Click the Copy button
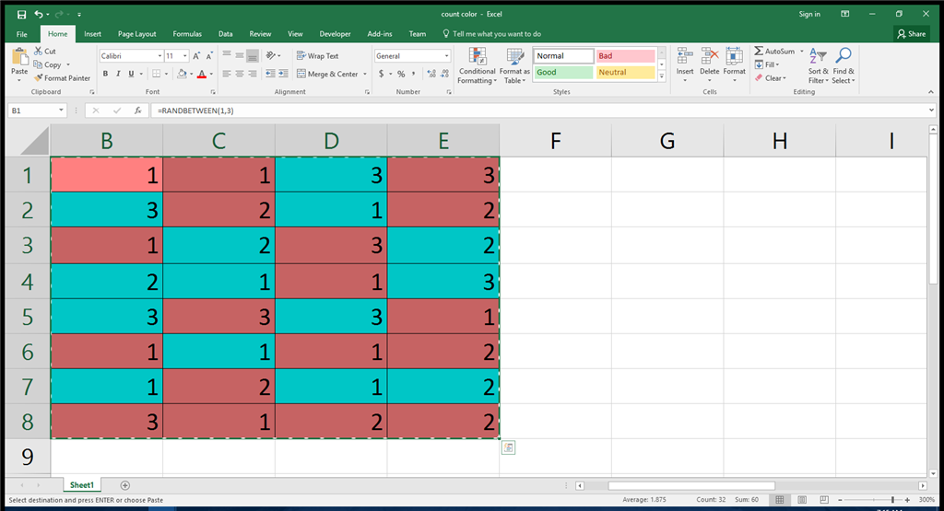Viewport: 944px width, 511px height. click(48, 64)
